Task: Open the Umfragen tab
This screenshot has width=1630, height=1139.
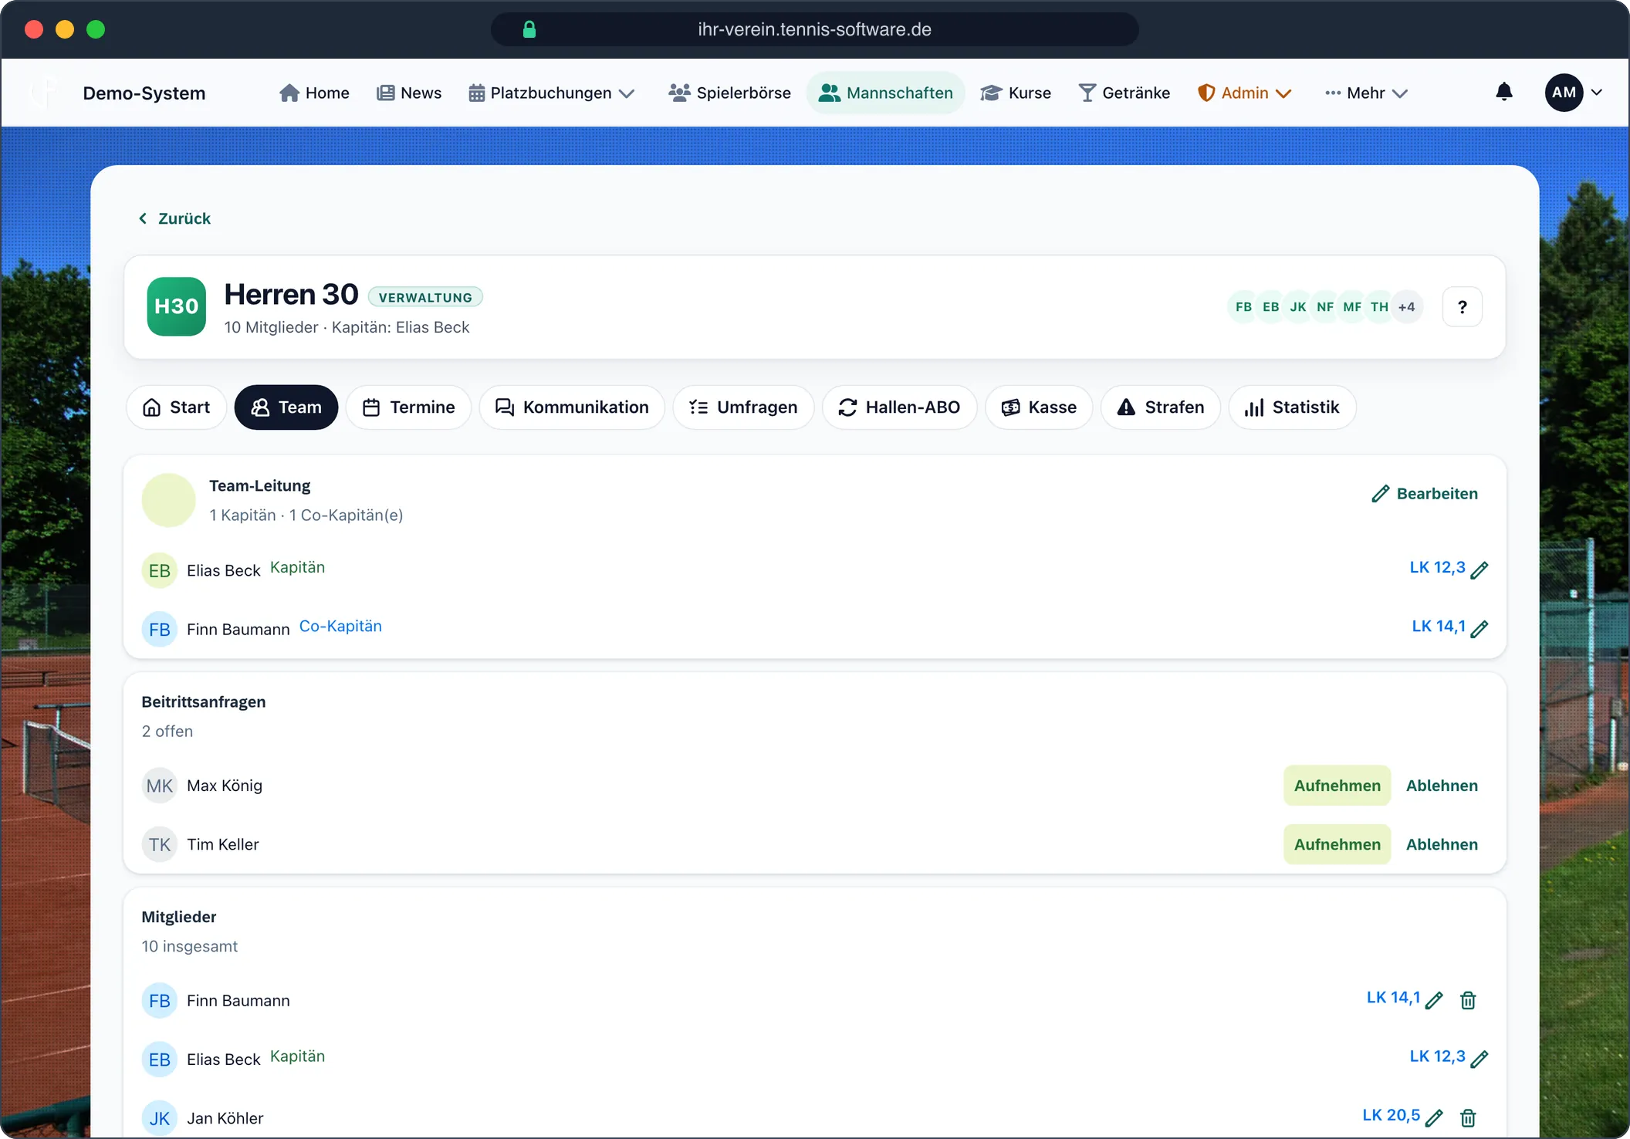Action: 743,407
